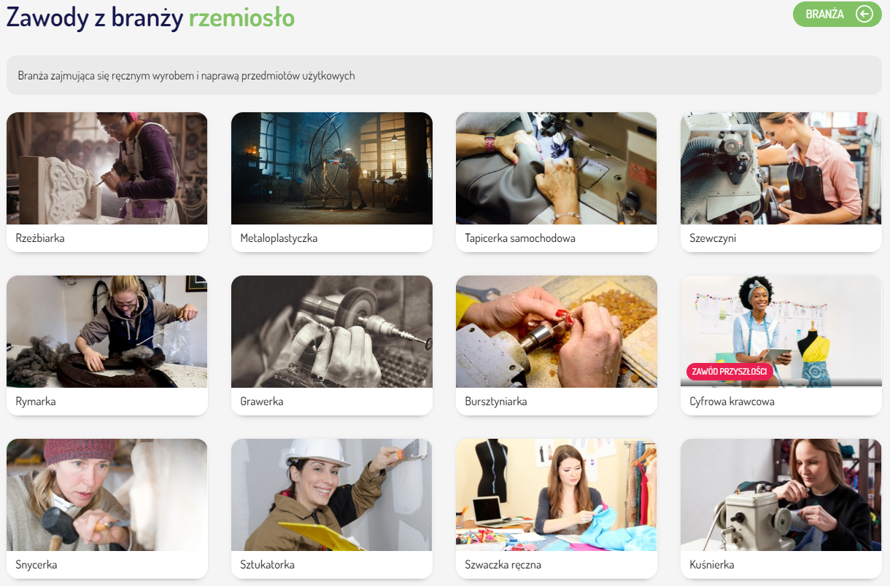The image size is (890, 586).
Task: Select the Tapicerka samochodowa image
Action: pyautogui.click(x=557, y=168)
